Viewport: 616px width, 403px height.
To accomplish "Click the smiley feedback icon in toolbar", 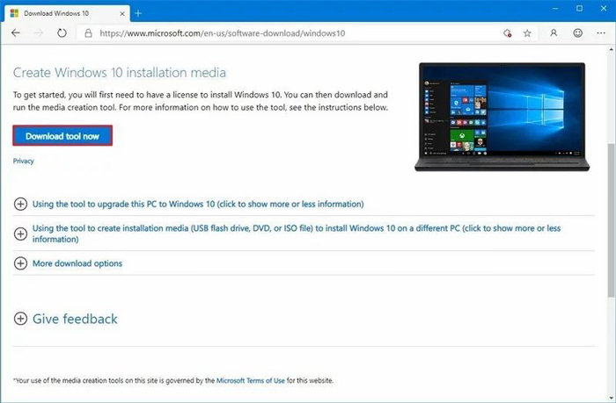I will tap(577, 32).
